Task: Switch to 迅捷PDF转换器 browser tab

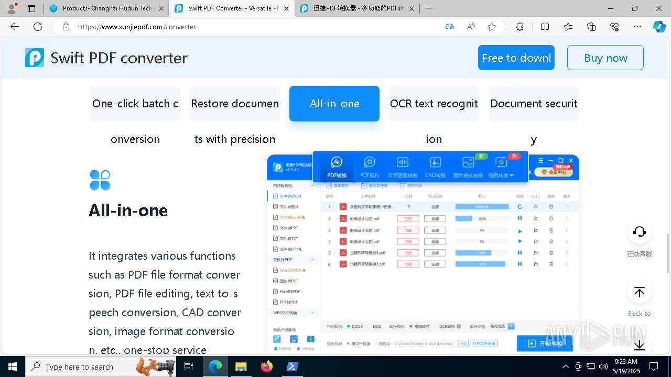Action: 357,8
